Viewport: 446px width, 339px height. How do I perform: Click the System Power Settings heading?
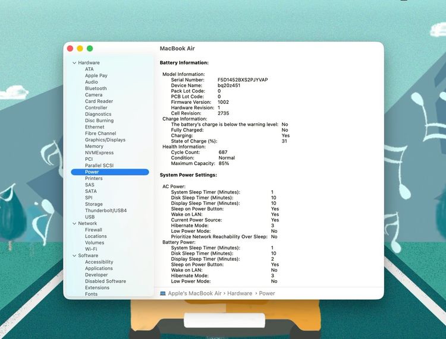point(188,175)
